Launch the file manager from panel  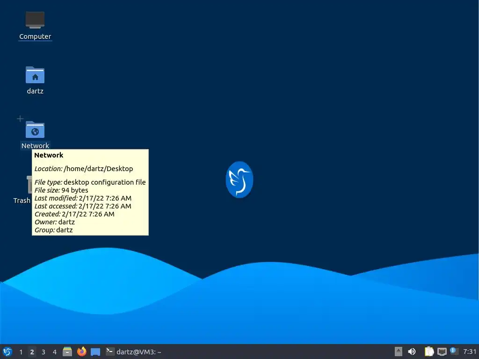pos(67,352)
